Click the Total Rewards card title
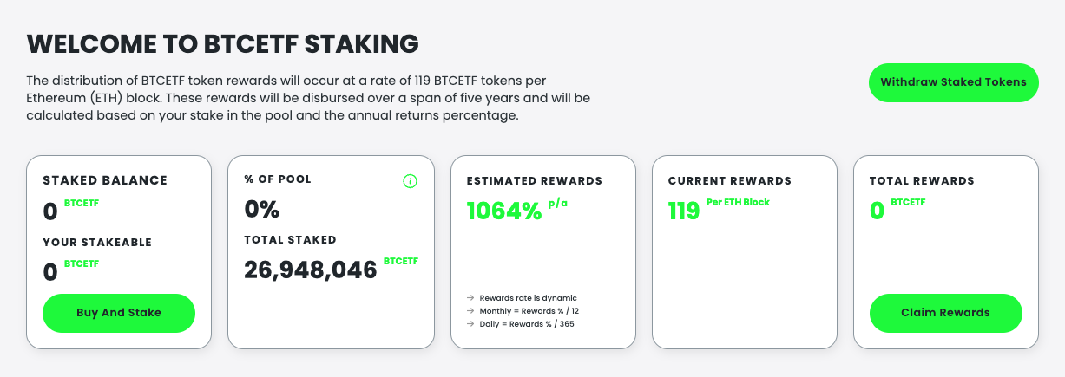The image size is (1065, 377). [922, 181]
